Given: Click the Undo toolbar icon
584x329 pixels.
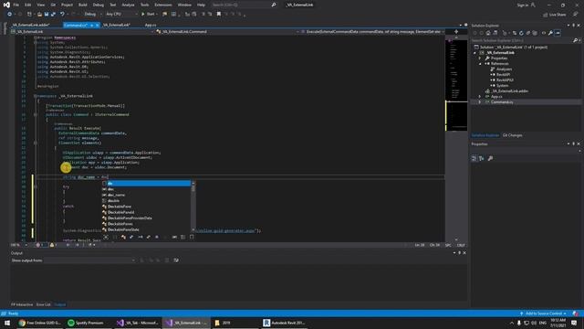Looking at the screenshot, I should point(62,15).
